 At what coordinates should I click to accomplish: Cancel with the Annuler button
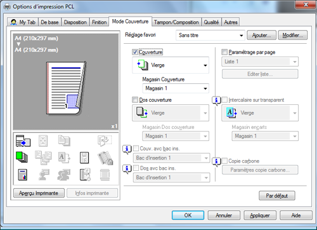coord(224,215)
